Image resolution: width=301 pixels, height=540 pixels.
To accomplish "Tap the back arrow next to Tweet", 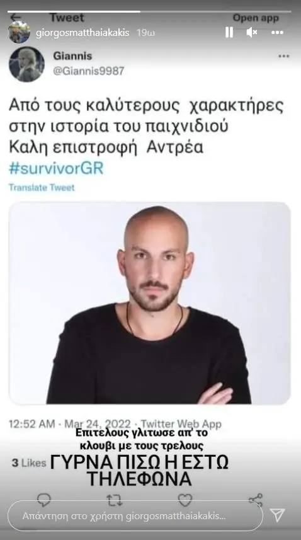I will tap(16, 17).
